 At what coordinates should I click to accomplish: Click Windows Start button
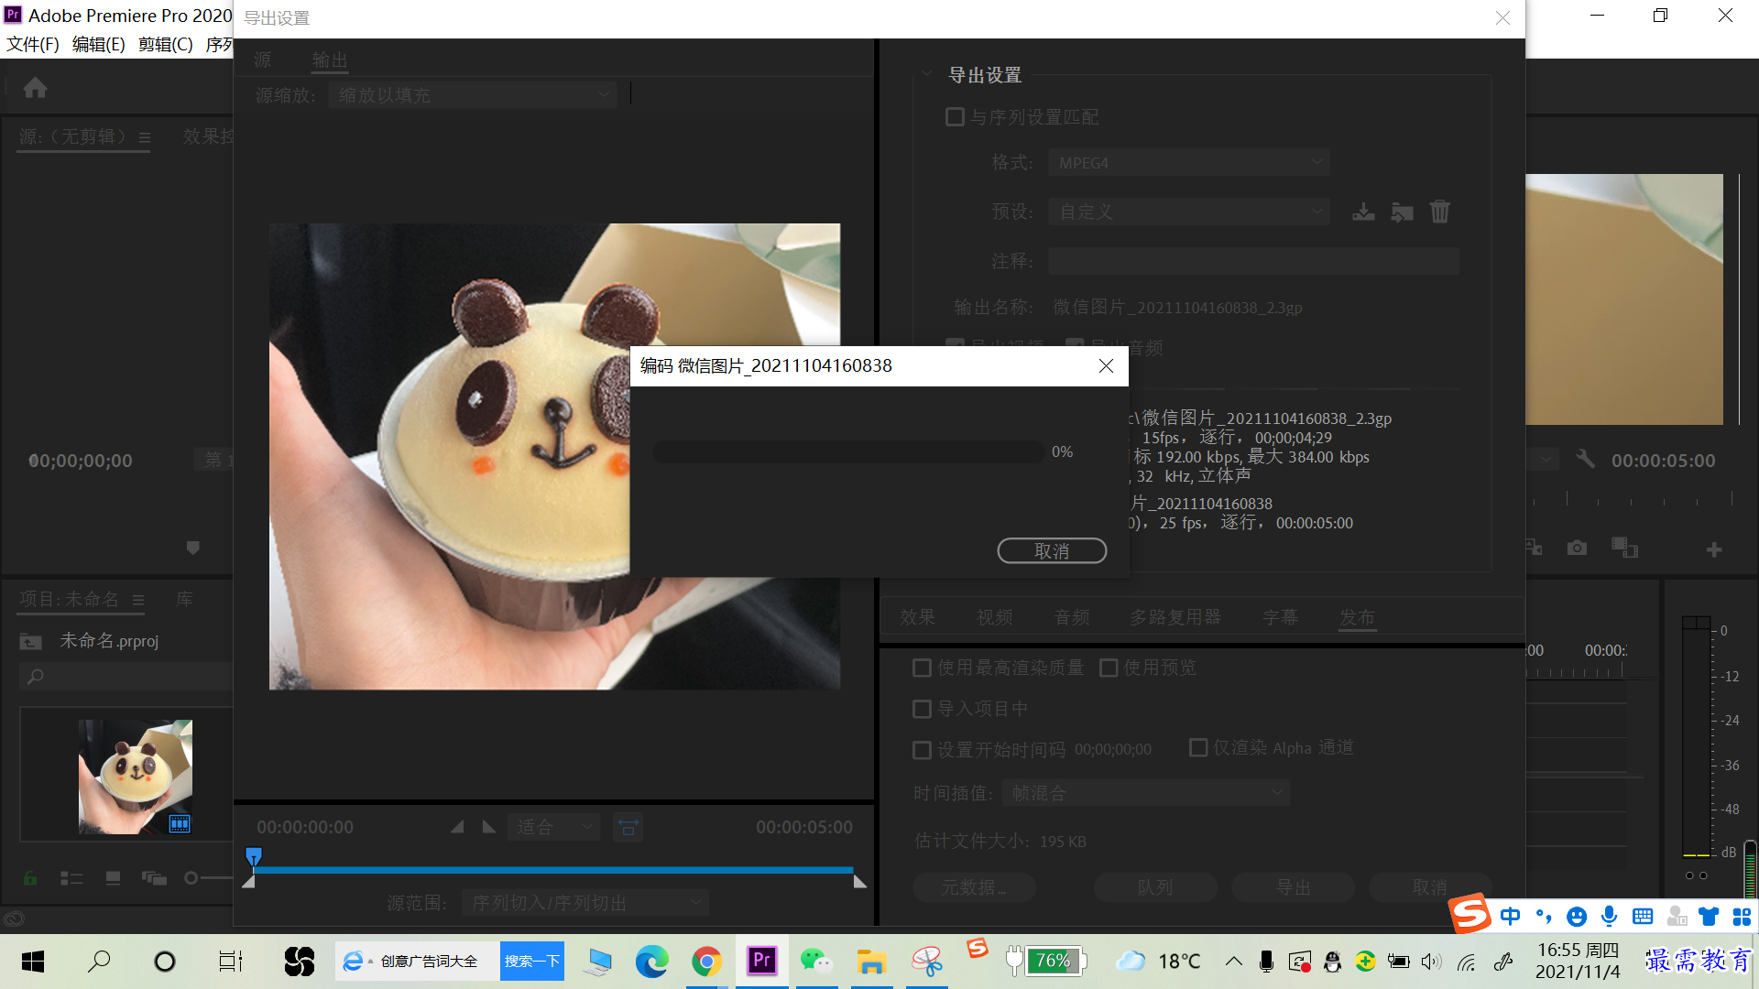(x=33, y=962)
